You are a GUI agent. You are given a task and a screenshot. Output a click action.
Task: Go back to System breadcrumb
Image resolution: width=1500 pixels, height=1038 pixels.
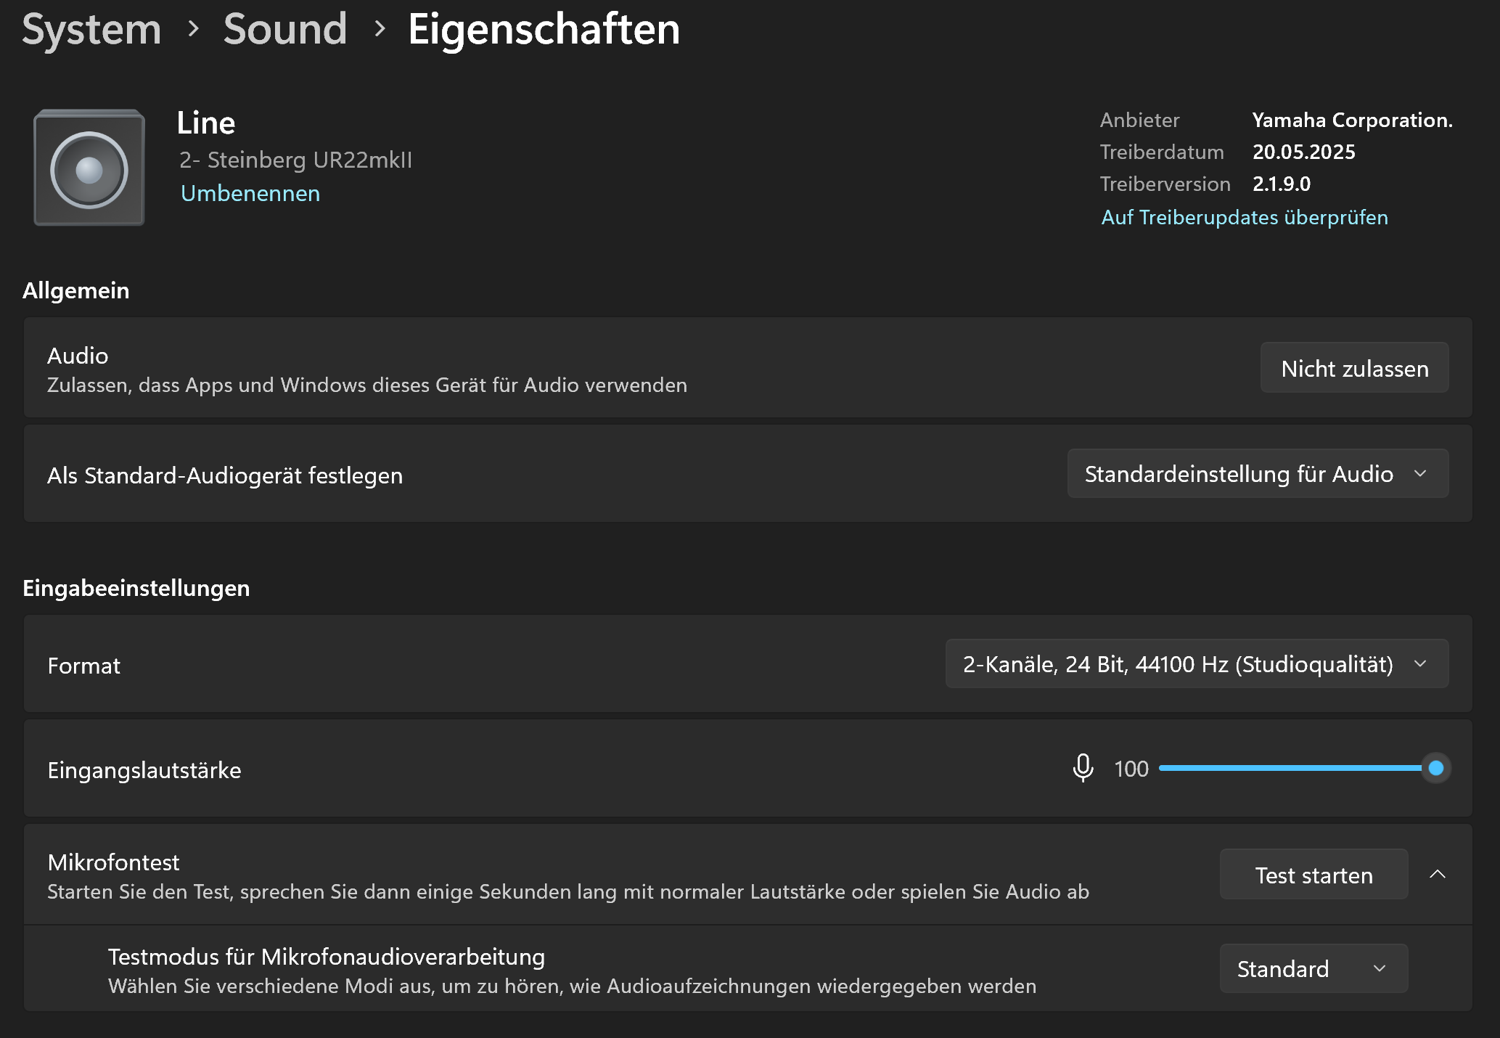91,29
